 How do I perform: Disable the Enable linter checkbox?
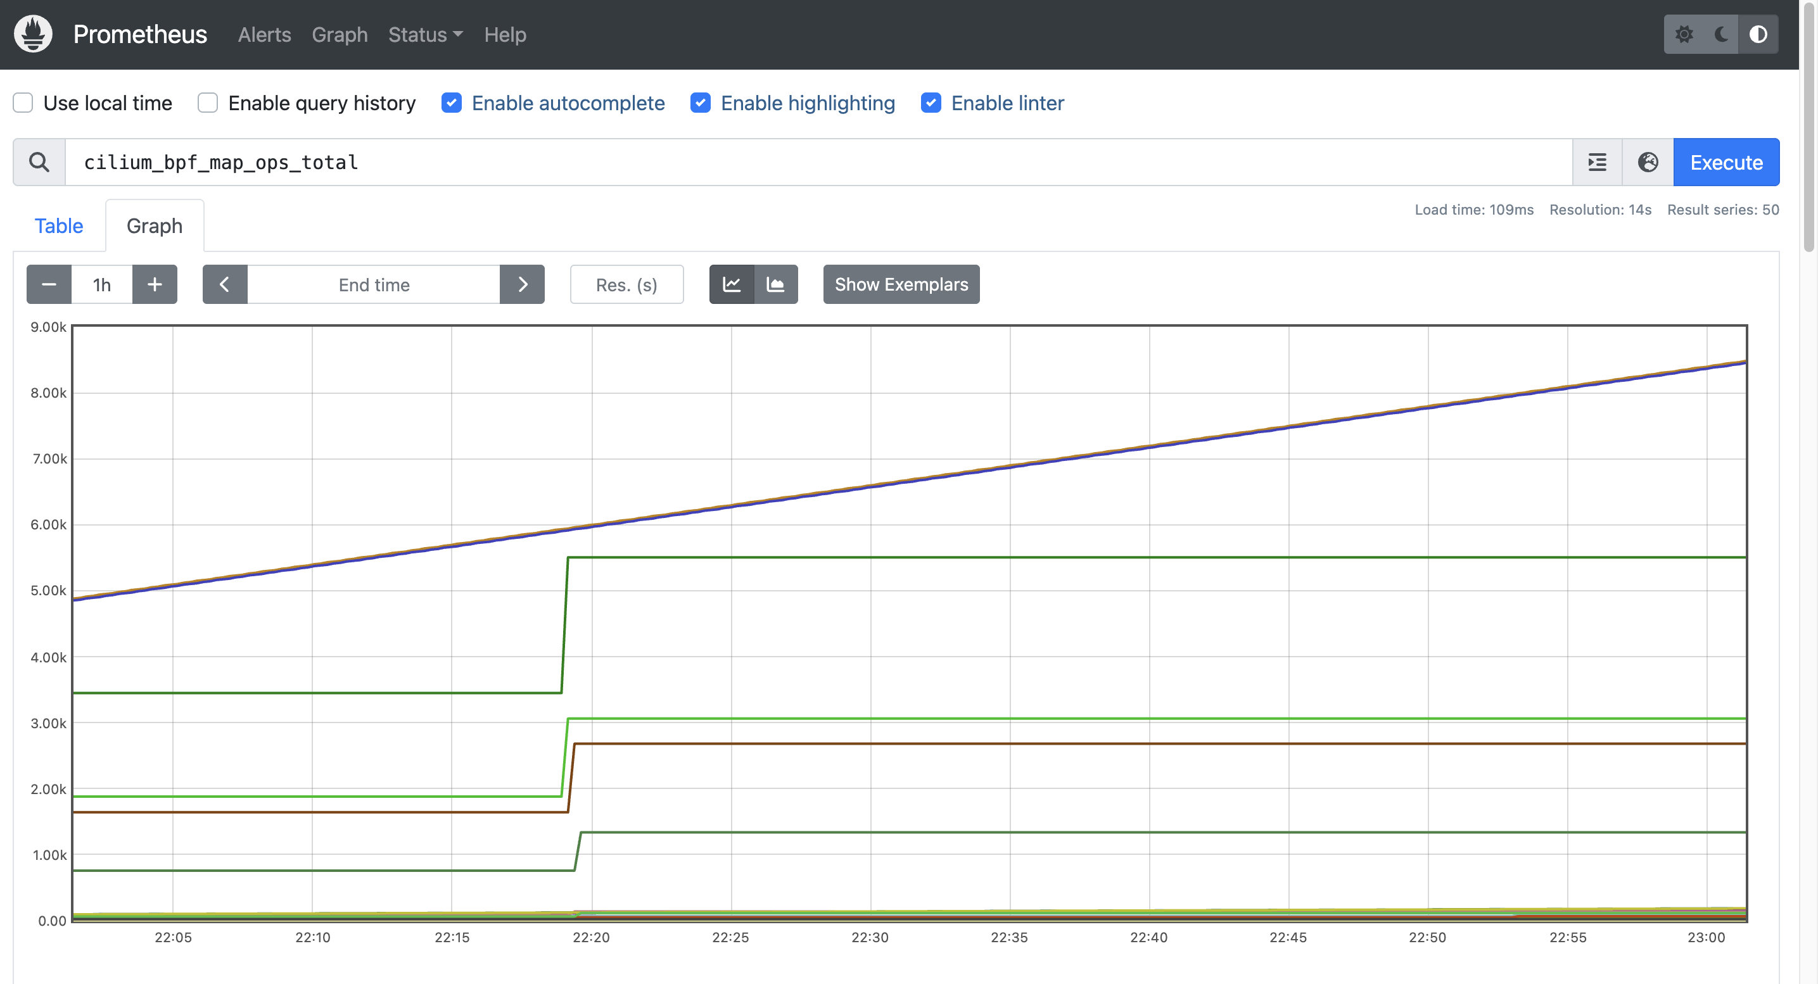[931, 103]
